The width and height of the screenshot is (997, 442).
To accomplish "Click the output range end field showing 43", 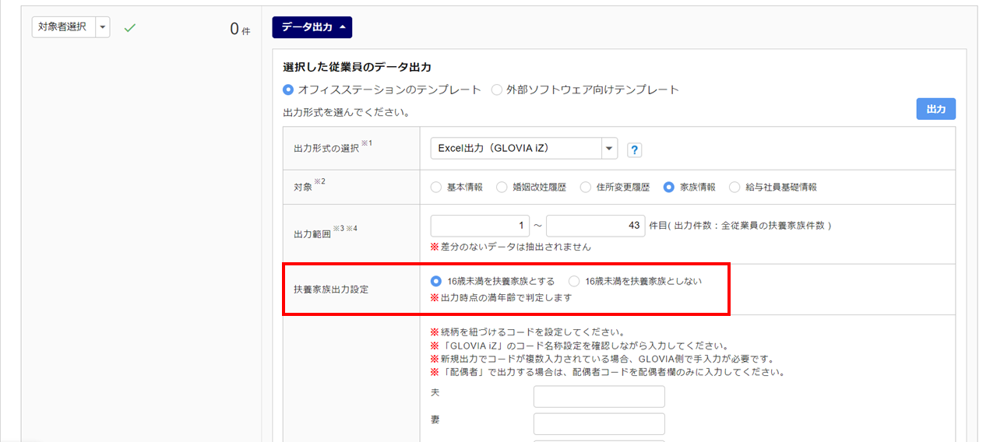I will click(596, 226).
